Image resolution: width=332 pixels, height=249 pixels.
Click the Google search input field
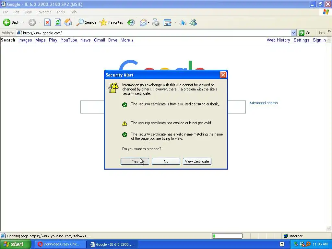[163, 107]
